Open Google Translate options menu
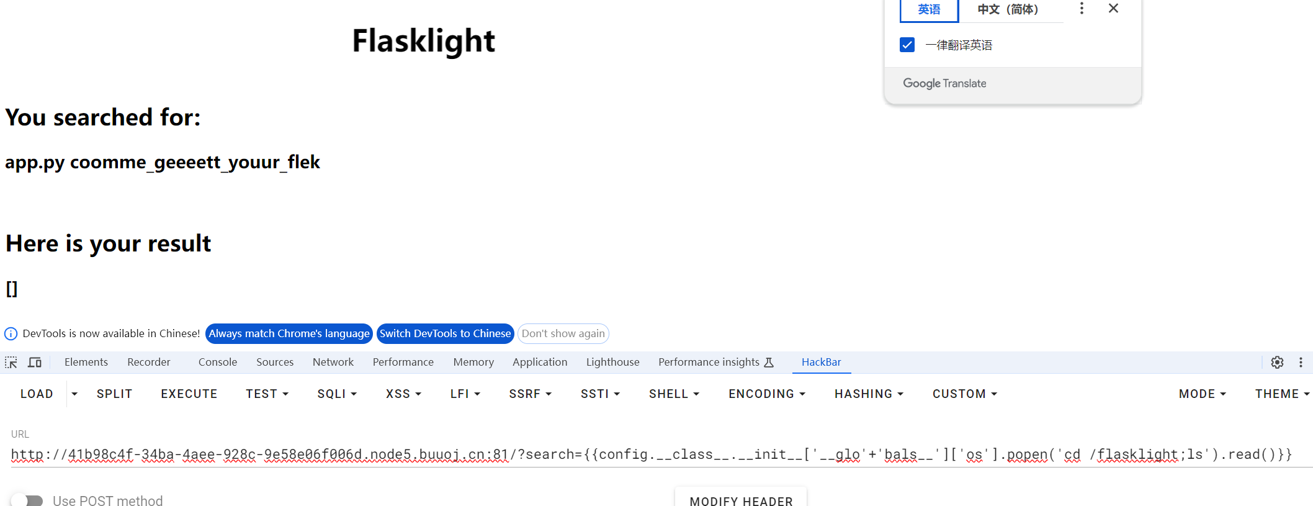 coord(1082,8)
